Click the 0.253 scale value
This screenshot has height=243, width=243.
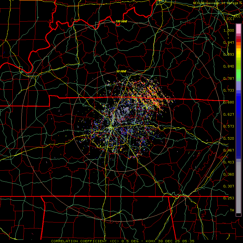click(x=229, y=198)
